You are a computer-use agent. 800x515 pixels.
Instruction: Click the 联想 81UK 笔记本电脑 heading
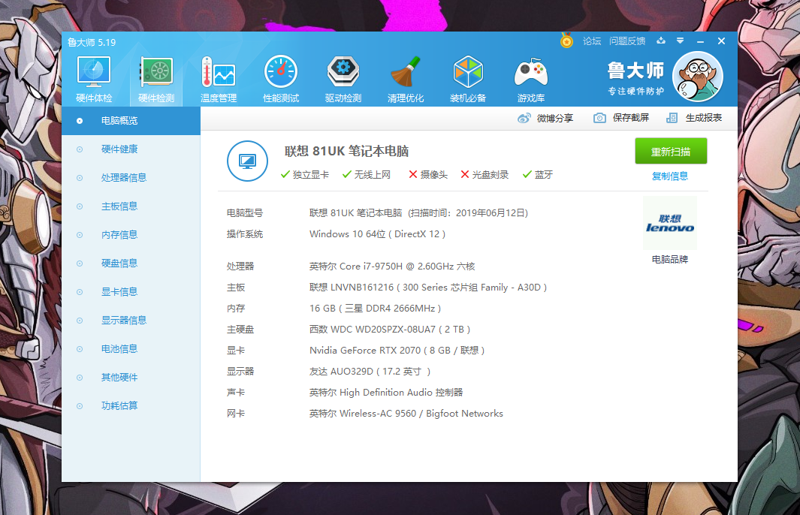click(346, 151)
